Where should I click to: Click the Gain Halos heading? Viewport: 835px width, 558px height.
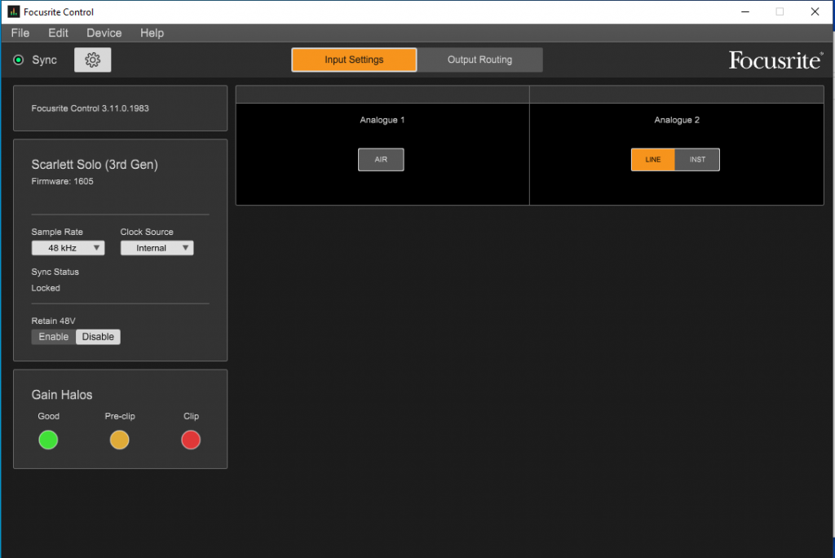tap(62, 395)
